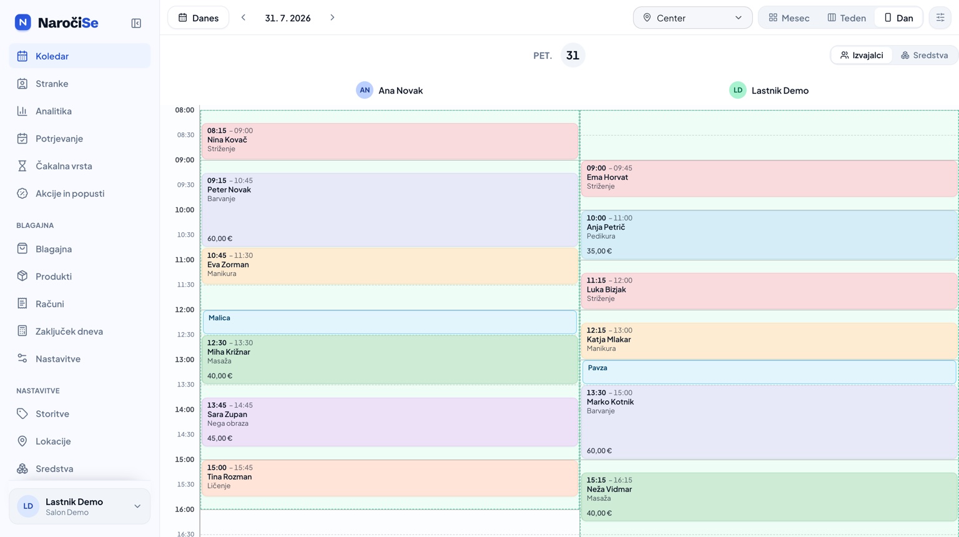
Task: Open Eva Zorman Manikura appointment
Action: [x=390, y=267]
